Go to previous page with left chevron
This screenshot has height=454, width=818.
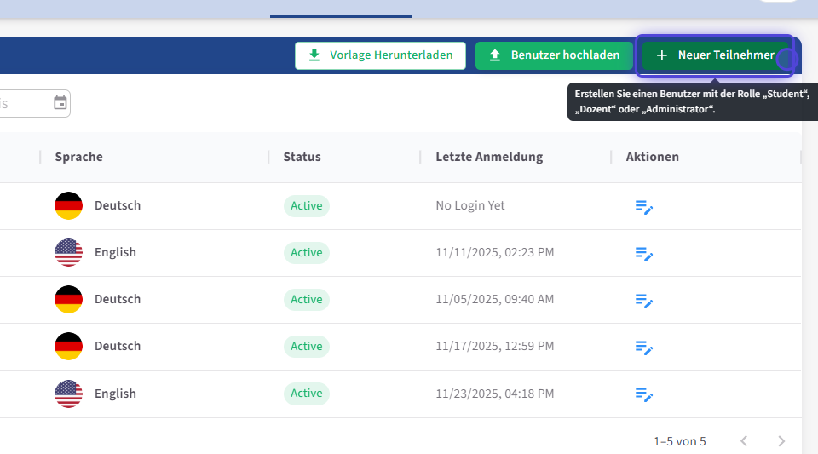pyautogui.click(x=744, y=441)
